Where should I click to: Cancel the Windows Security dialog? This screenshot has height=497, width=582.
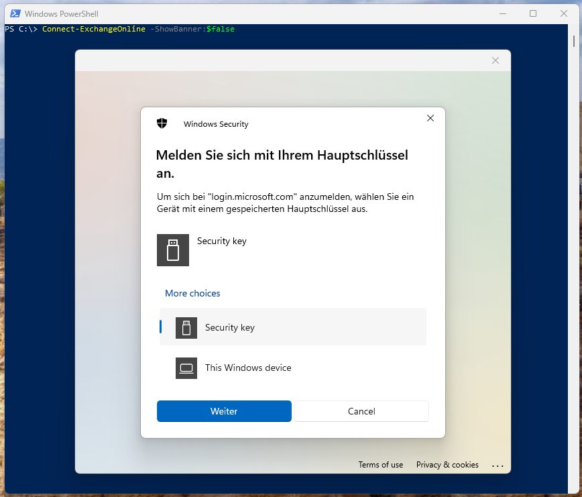tap(361, 411)
